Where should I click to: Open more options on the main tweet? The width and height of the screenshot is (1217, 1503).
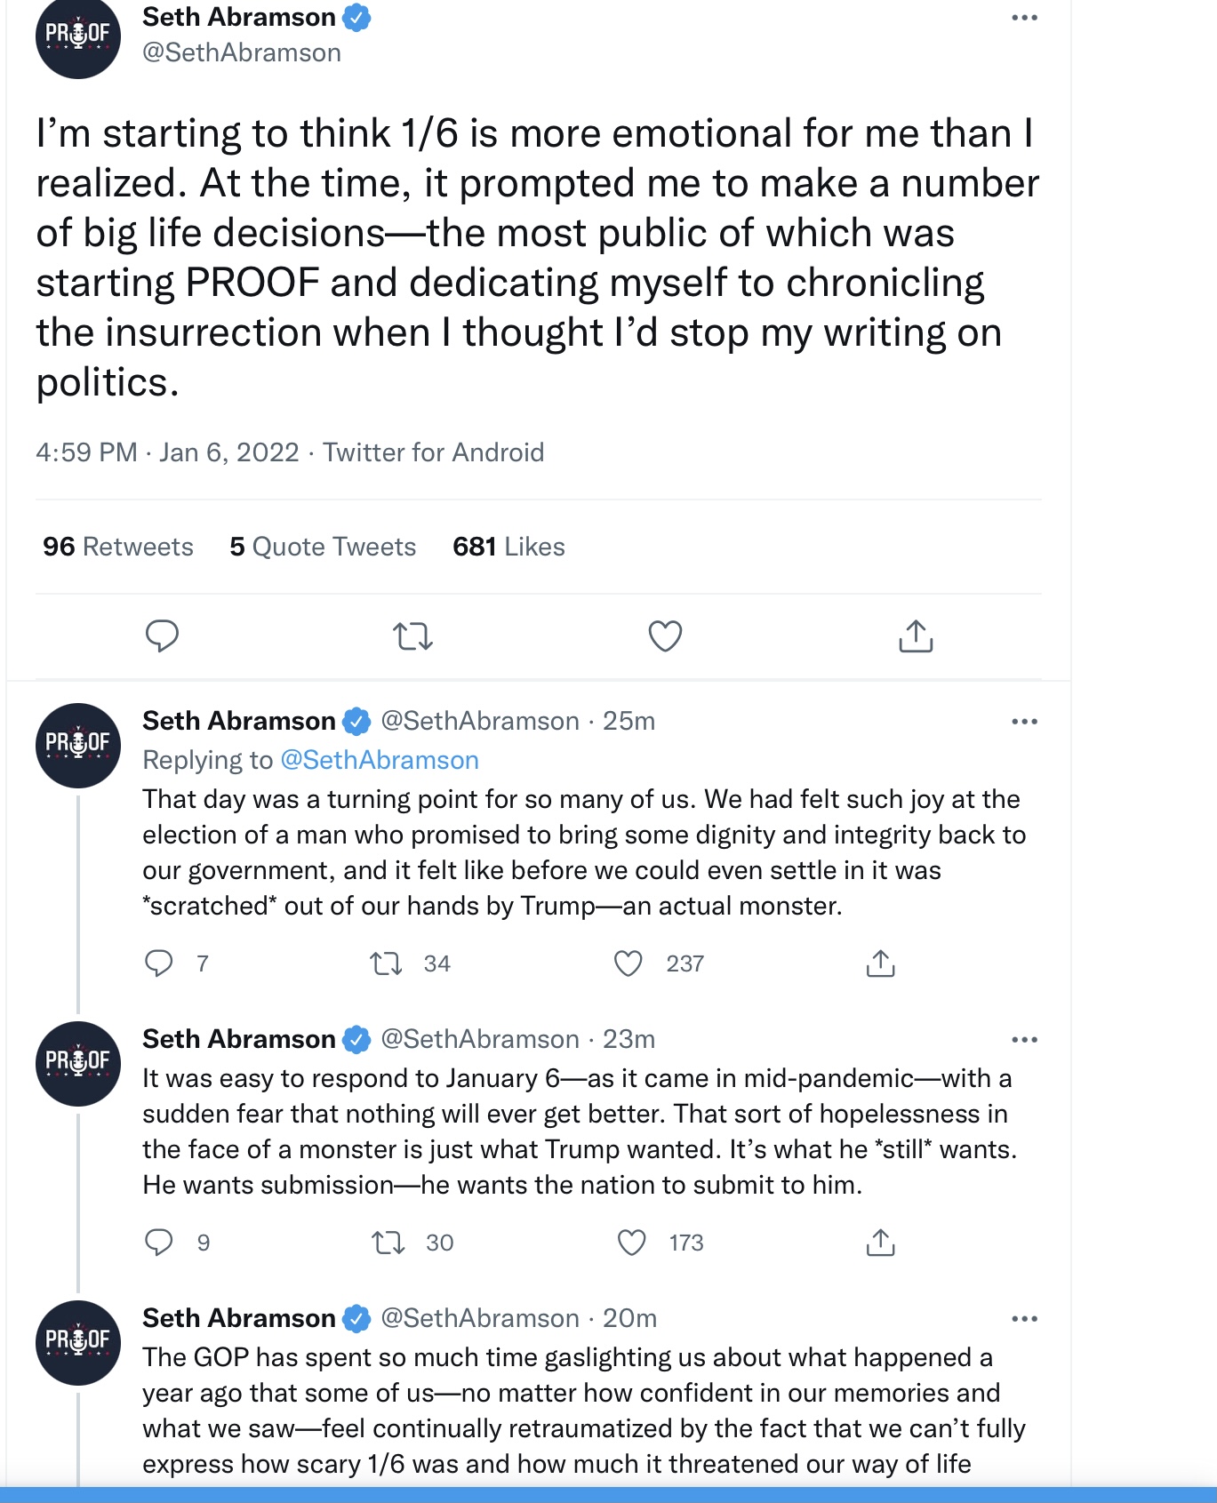tap(1024, 18)
